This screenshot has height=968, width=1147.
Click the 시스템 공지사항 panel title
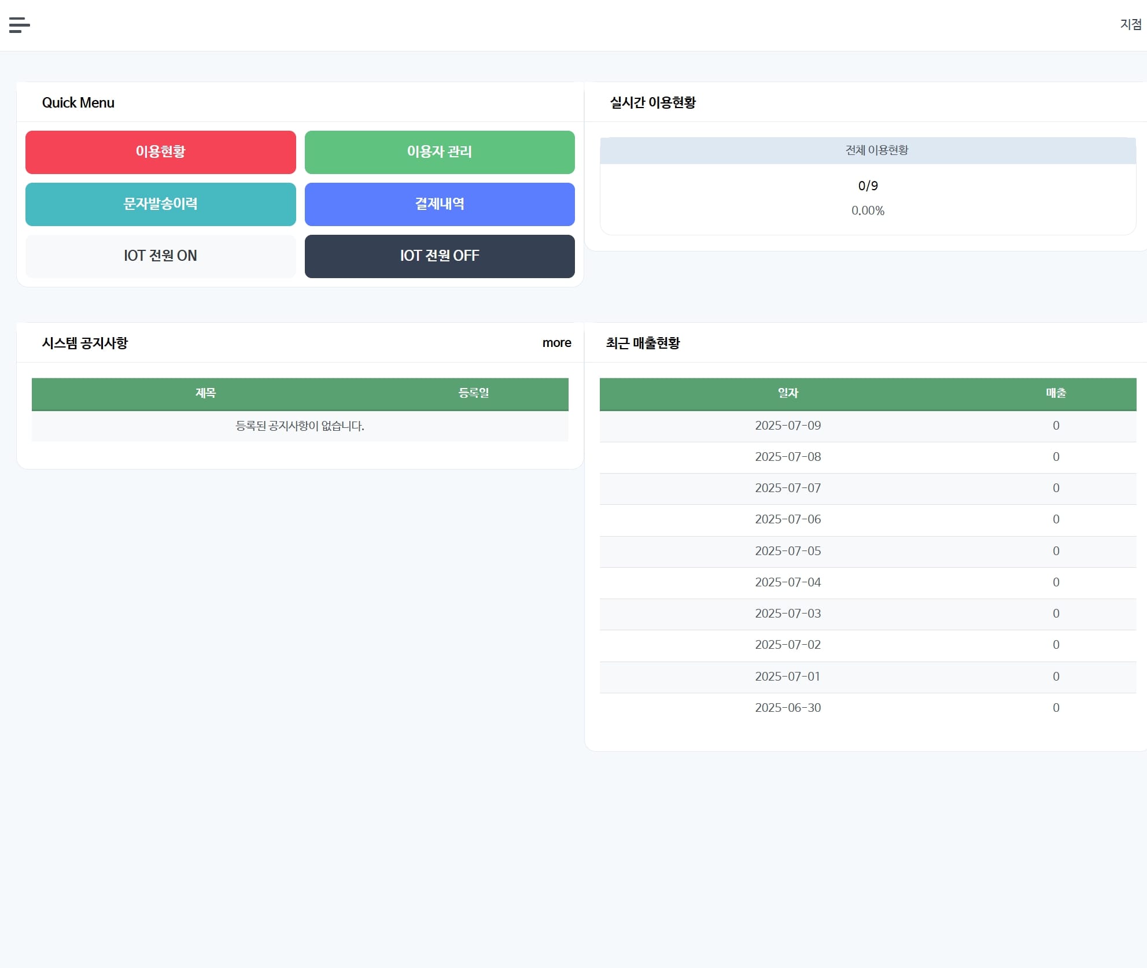click(x=85, y=343)
